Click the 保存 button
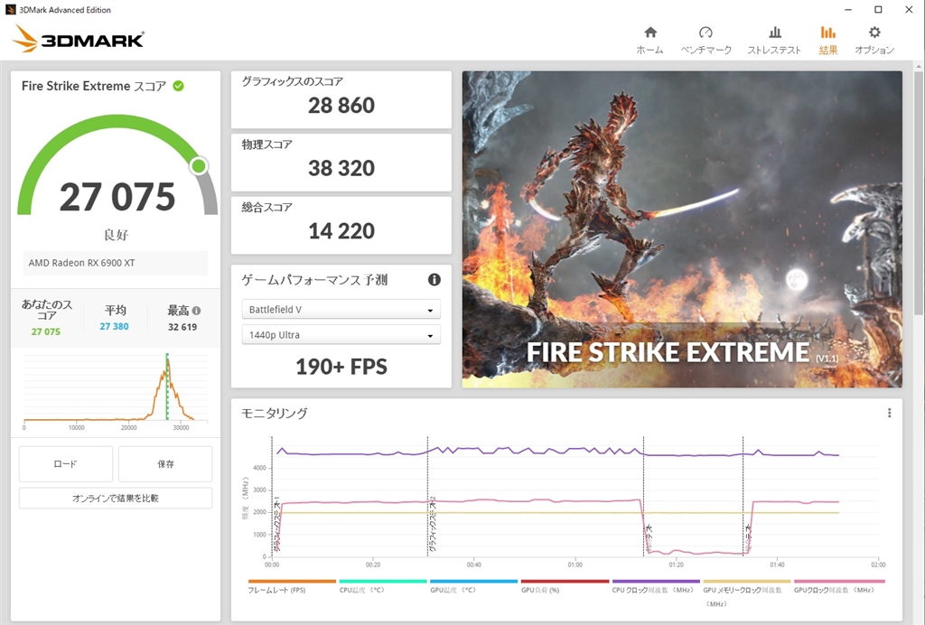Screen dimensions: 925x625 [165, 464]
